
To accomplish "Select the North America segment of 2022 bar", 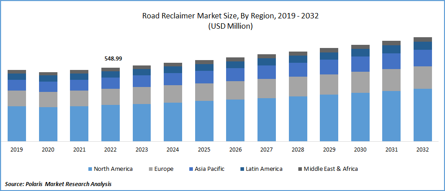I will pyautogui.click(x=110, y=123).
